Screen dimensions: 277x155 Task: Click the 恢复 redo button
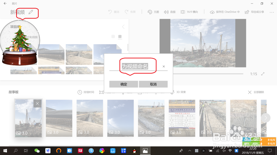click(x=130, y=12)
